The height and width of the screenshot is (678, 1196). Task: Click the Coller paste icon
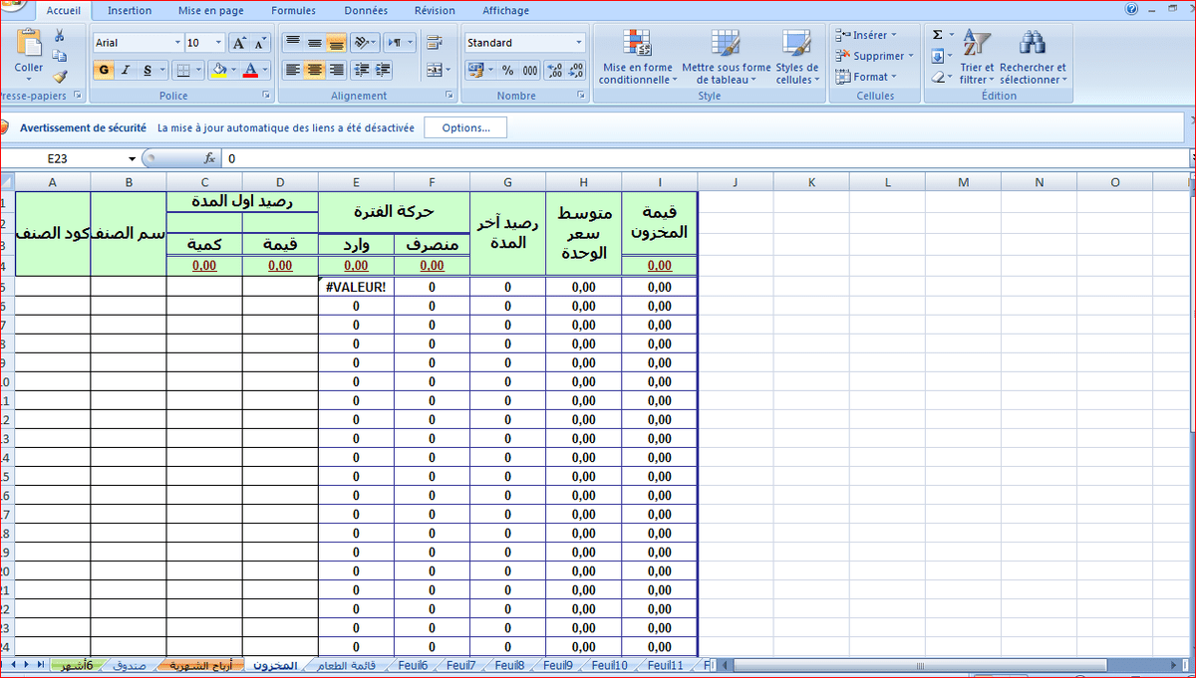(x=29, y=46)
